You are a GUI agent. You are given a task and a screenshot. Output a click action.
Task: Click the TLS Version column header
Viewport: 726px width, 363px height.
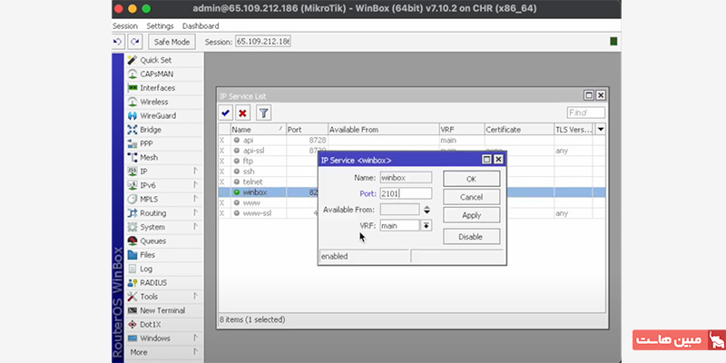point(574,130)
